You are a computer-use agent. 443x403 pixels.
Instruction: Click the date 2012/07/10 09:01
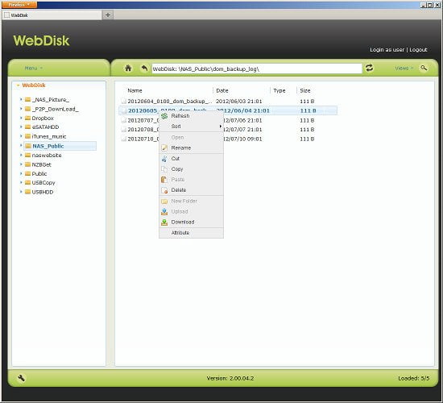[242, 139]
